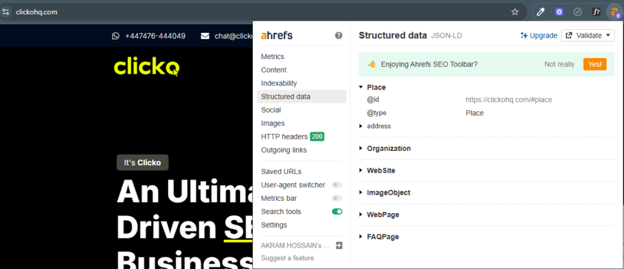The image size is (624, 269).
Task: Click the 200 status badge
Action: [x=317, y=137]
